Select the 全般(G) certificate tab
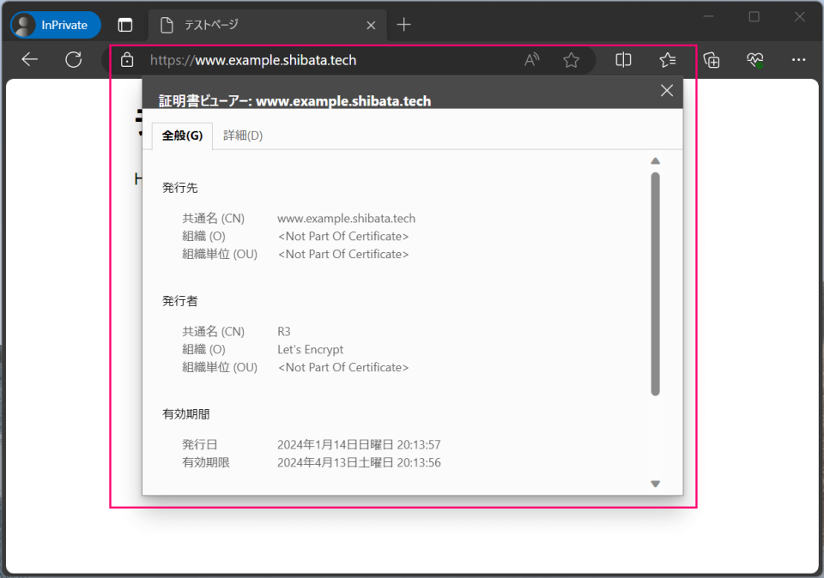The width and height of the screenshot is (824, 578). click(x=181, y=135)
